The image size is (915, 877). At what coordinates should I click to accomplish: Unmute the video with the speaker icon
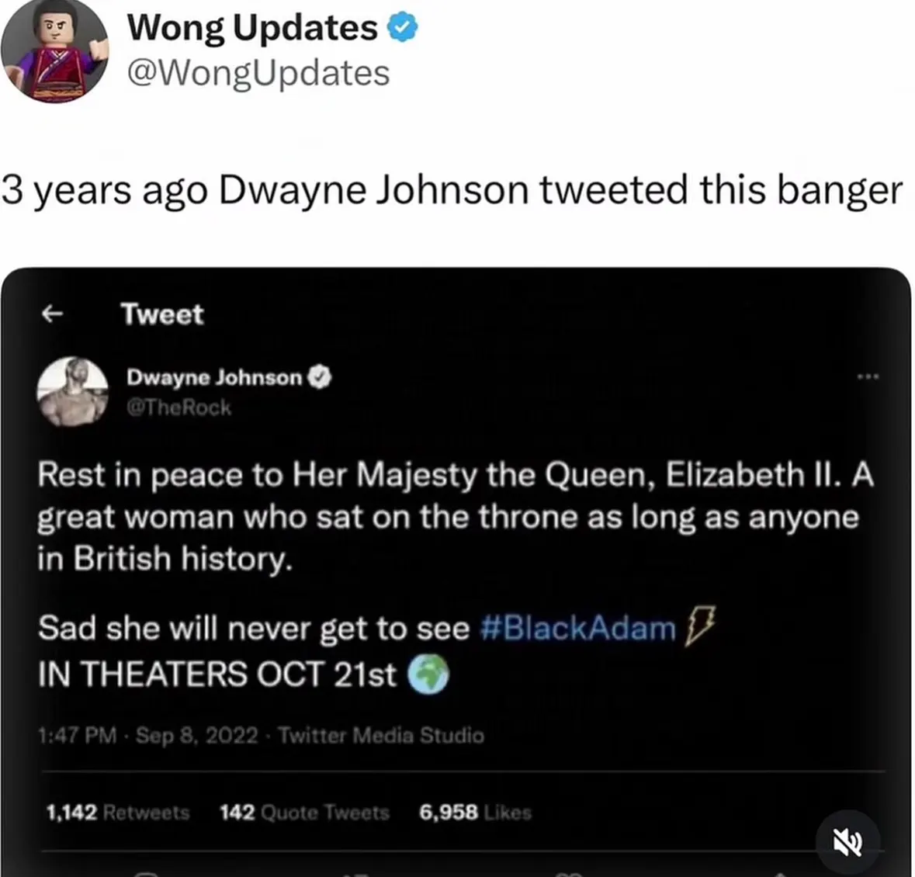pyautogui.click(x=847, y=842)
